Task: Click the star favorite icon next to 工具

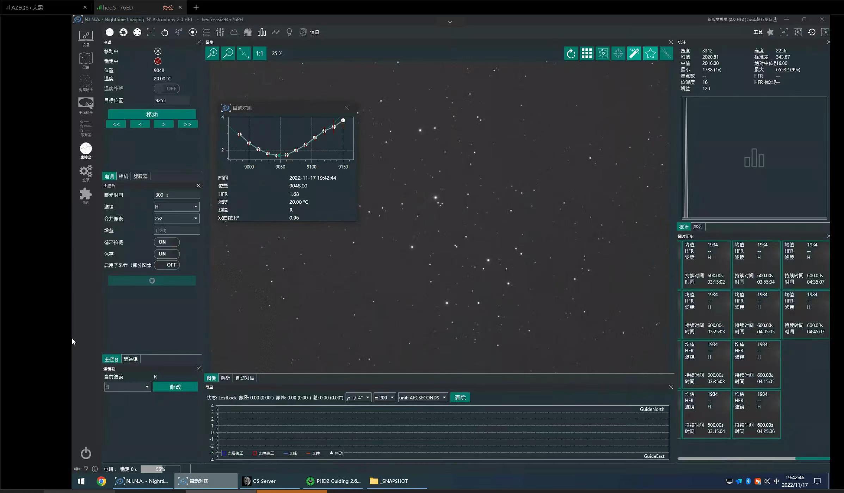Action: pyautogui.click(x=770, y=32)
